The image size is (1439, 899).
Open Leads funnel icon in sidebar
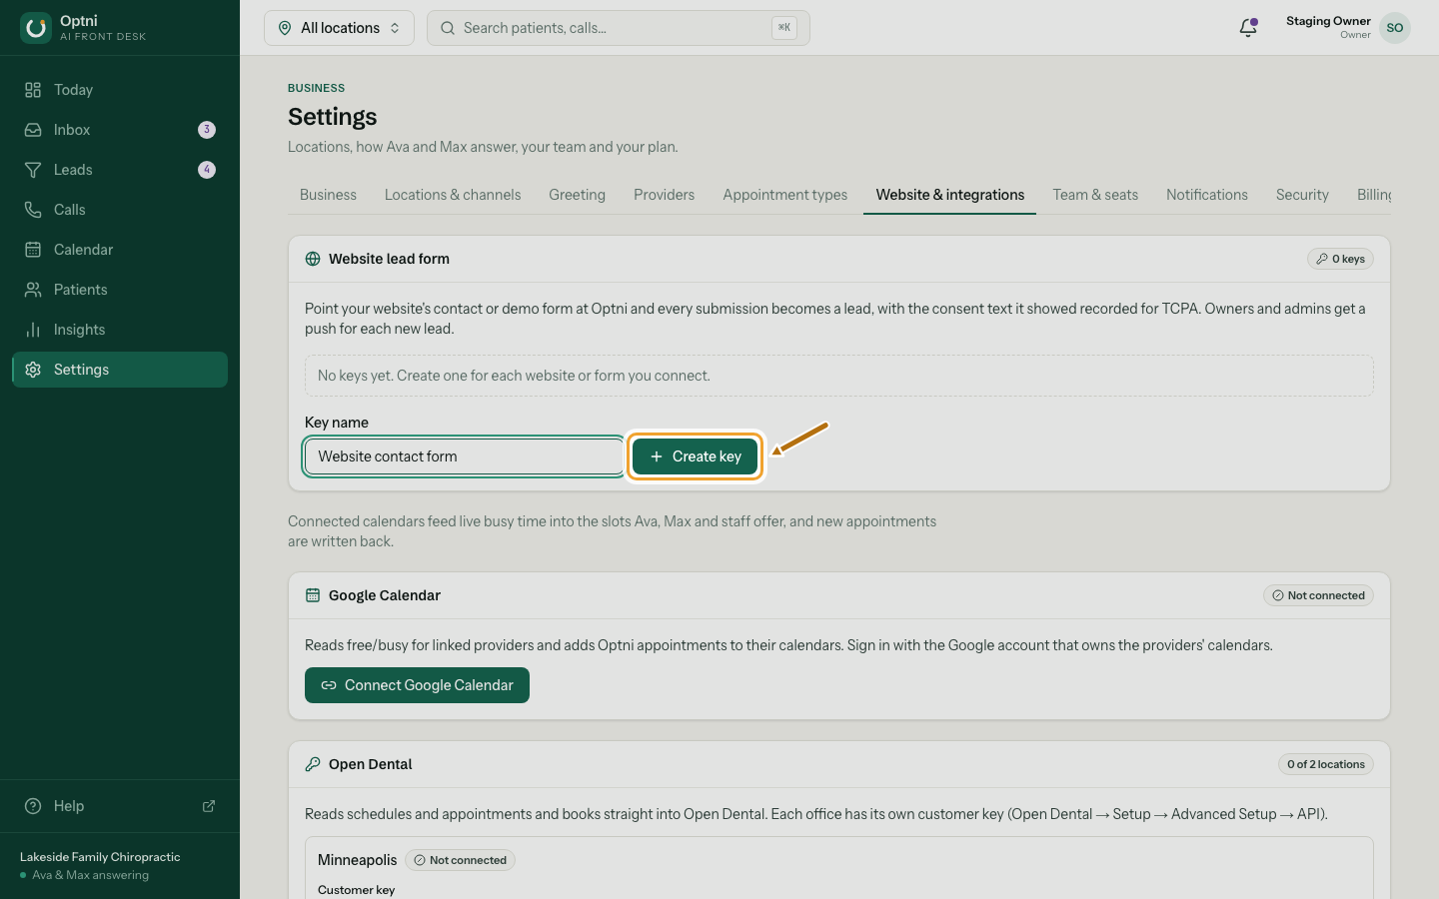pyautogui.click(x=33, y=170)
